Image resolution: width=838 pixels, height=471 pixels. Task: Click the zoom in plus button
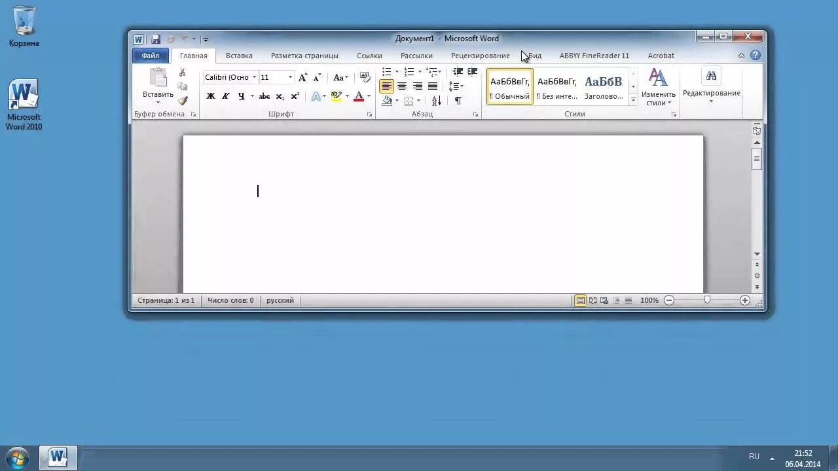pyautogui.click(x=744, y=300)
